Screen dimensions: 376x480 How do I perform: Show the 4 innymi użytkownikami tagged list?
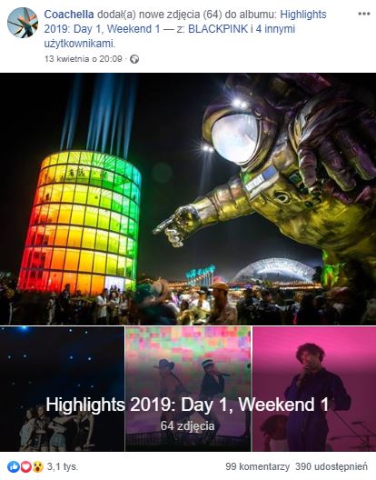170,36
